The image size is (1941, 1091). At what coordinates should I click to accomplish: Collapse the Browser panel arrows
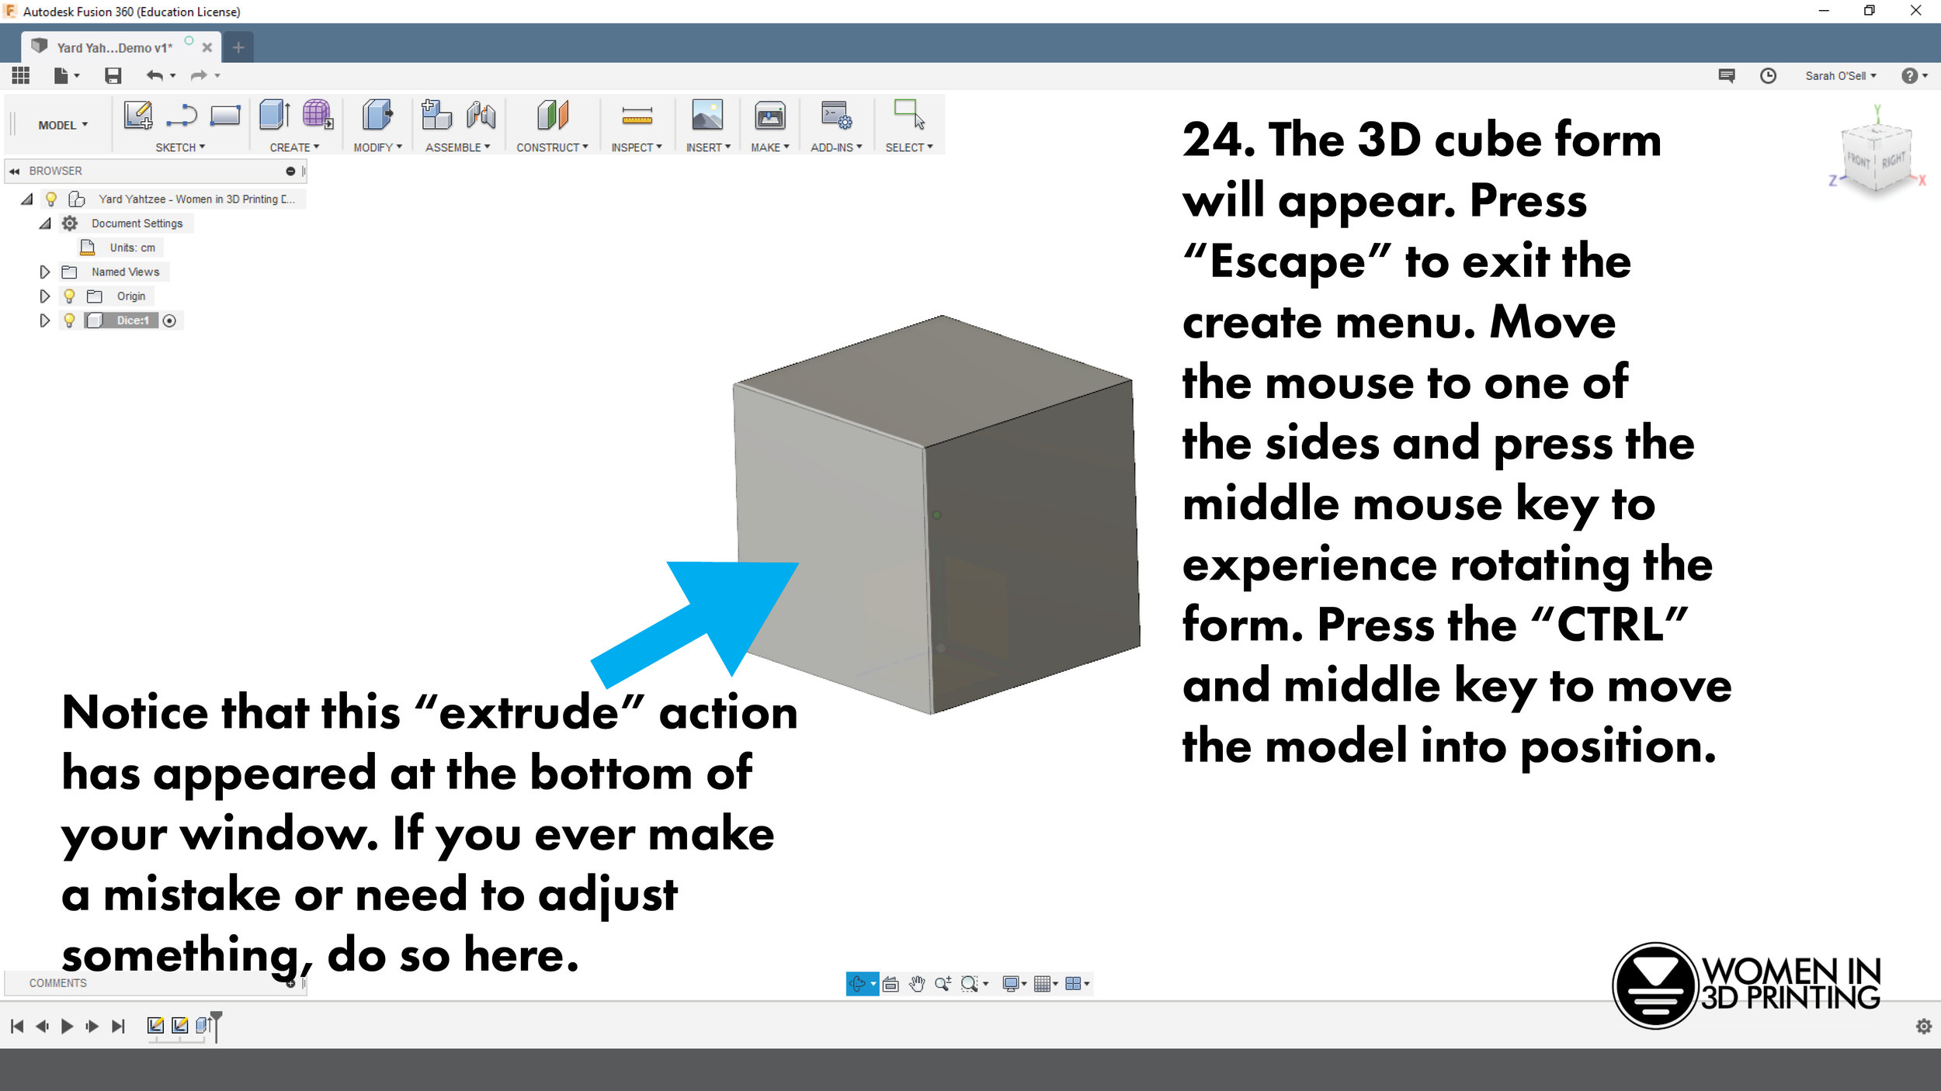[x=14, y=171]
